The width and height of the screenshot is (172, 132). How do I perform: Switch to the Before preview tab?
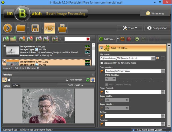7,86
